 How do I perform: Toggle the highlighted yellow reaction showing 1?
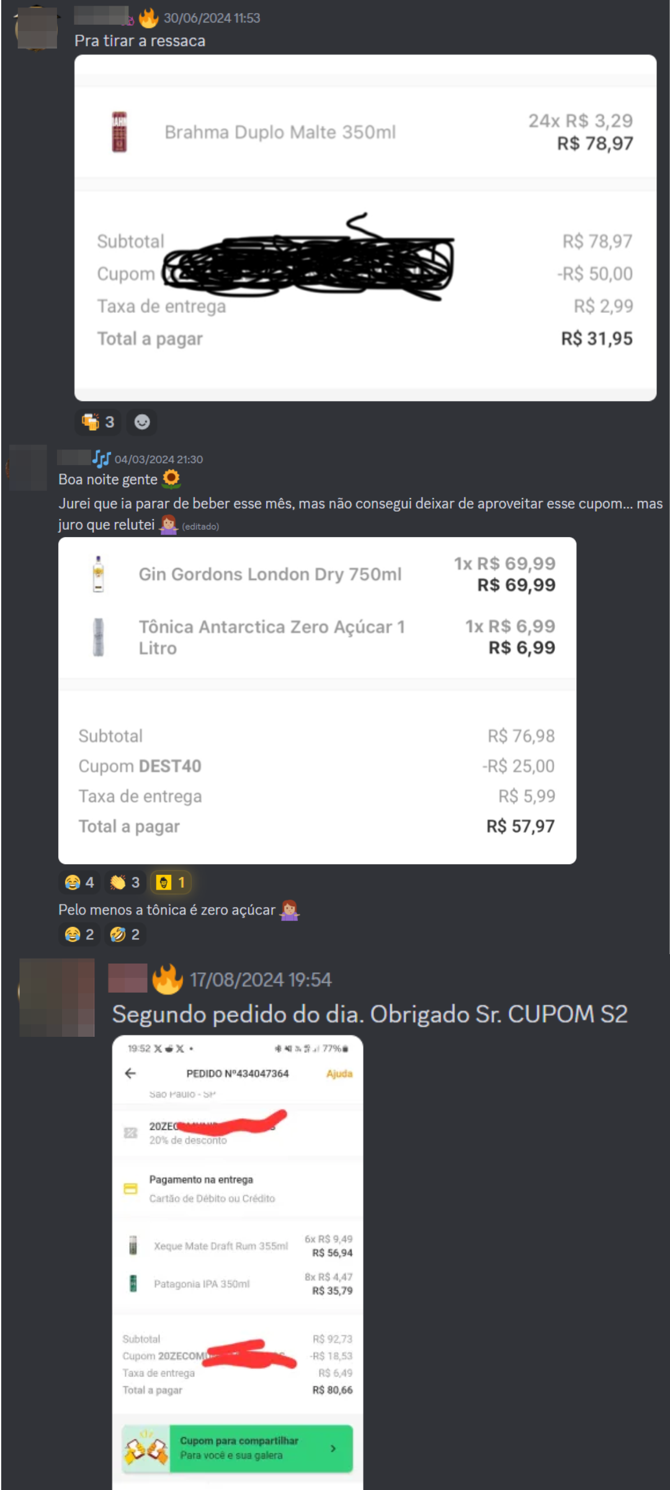click(171, 882)
